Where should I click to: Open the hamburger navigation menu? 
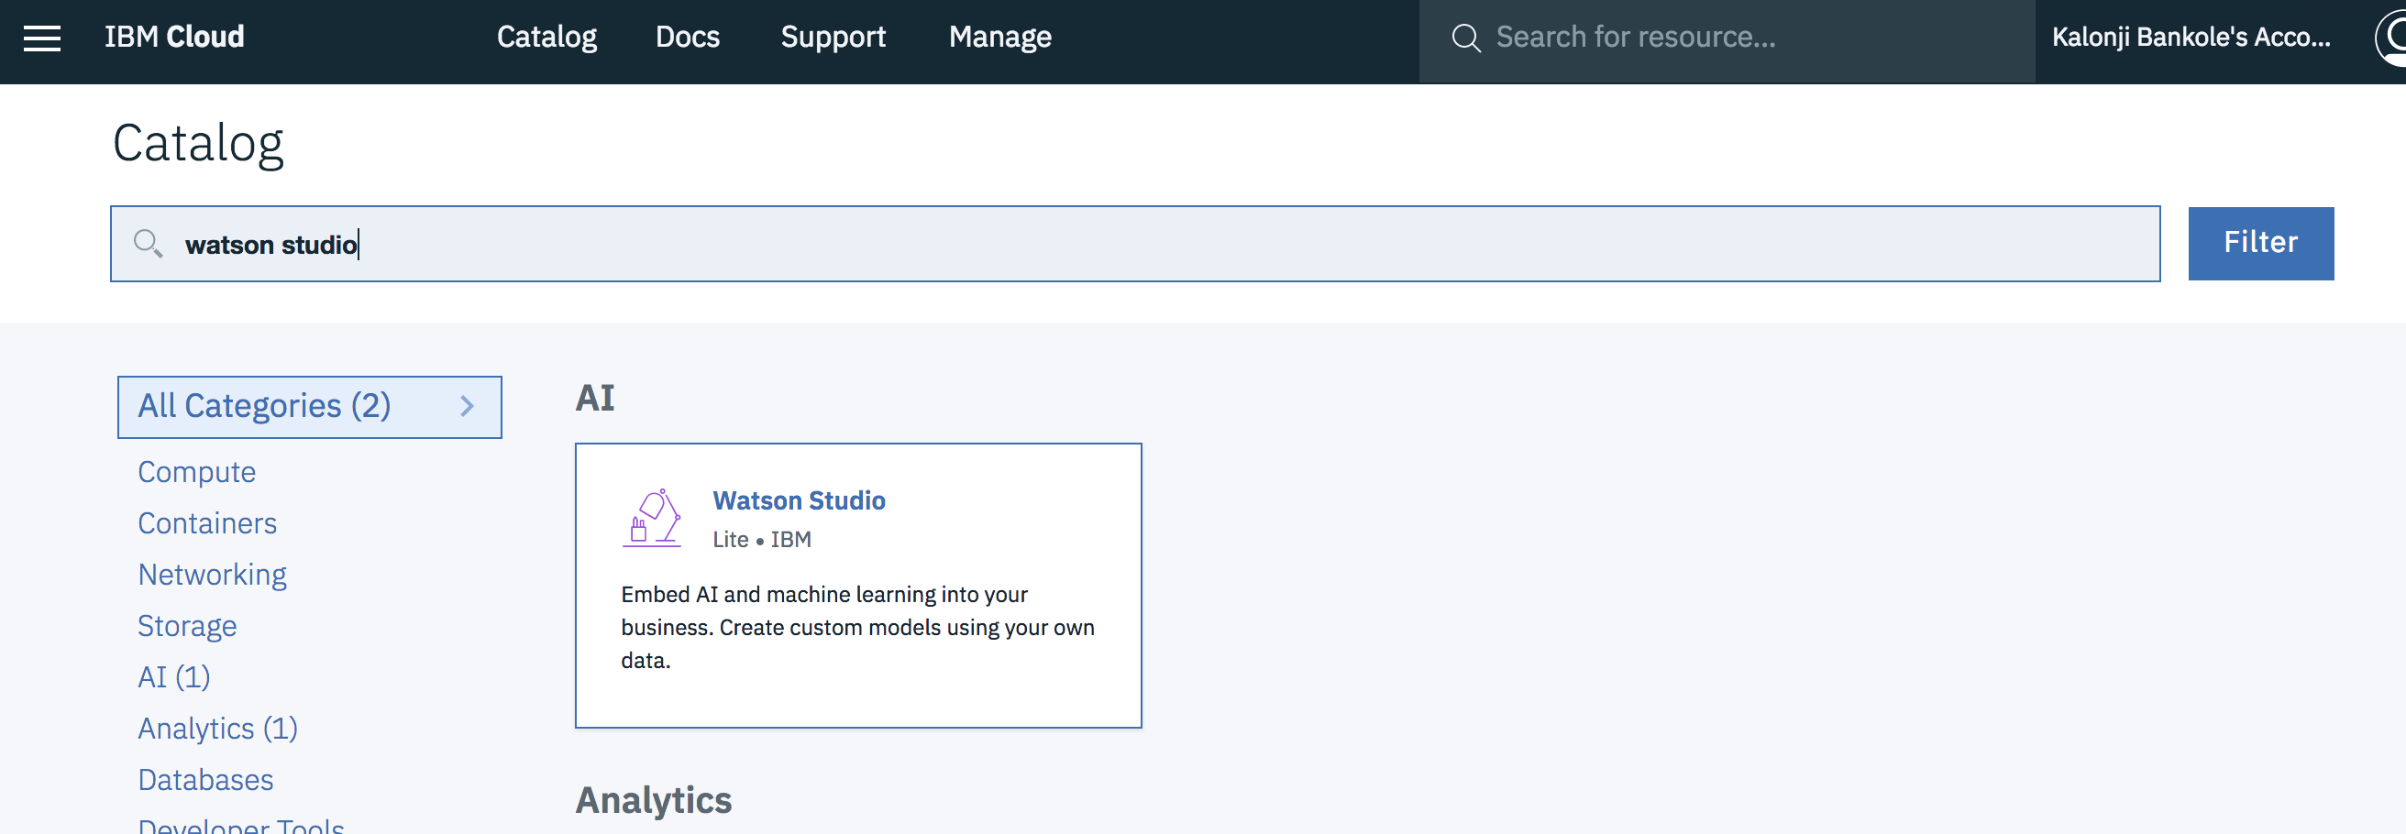click(42, 38)
